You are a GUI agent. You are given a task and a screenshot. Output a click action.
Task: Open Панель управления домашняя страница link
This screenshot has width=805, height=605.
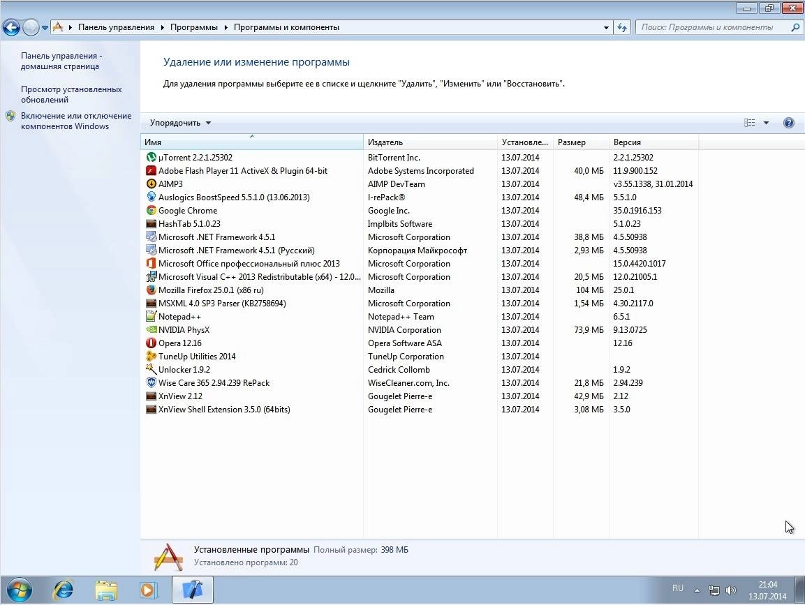pos(61,61)
